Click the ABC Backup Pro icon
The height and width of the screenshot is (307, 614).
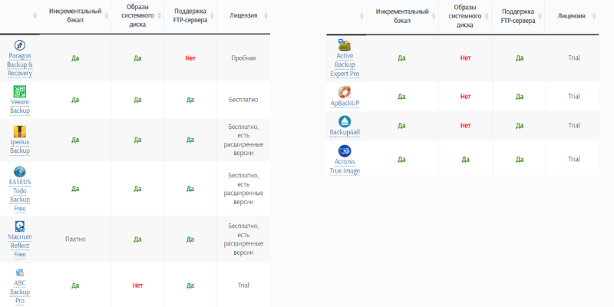pos(20,272)
